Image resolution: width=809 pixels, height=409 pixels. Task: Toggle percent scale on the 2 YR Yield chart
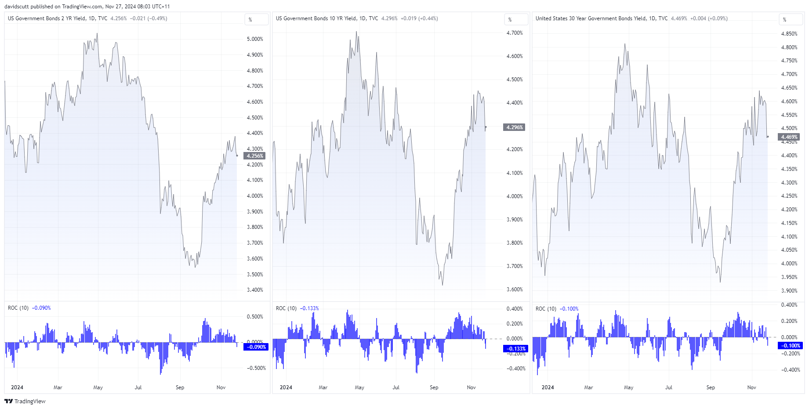point(257,19)
